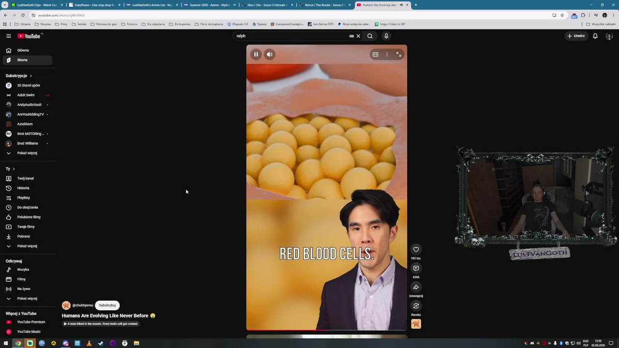Switch to the LustVanGoth's Anime List tab
Screen dimensions: 619x348
tap(152, 5)
